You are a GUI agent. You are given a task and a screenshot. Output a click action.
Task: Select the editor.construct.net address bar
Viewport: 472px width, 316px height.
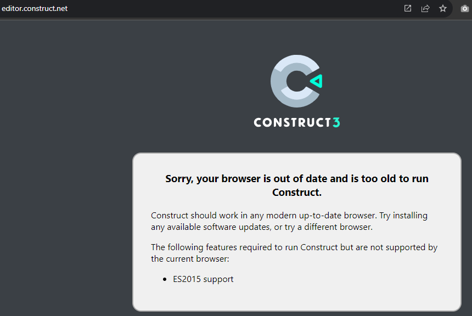[x=35, y=8]
